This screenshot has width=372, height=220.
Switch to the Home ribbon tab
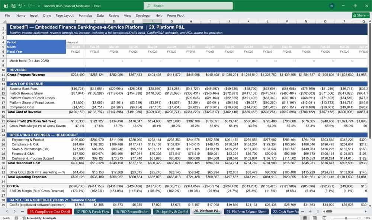[x=21, y=15]
